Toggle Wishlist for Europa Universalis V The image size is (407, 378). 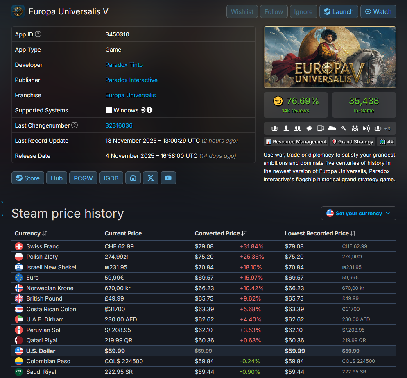tap(242, 12)
